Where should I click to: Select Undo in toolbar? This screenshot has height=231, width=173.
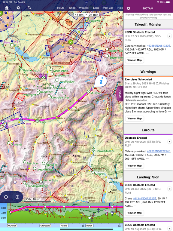(72, 8)
